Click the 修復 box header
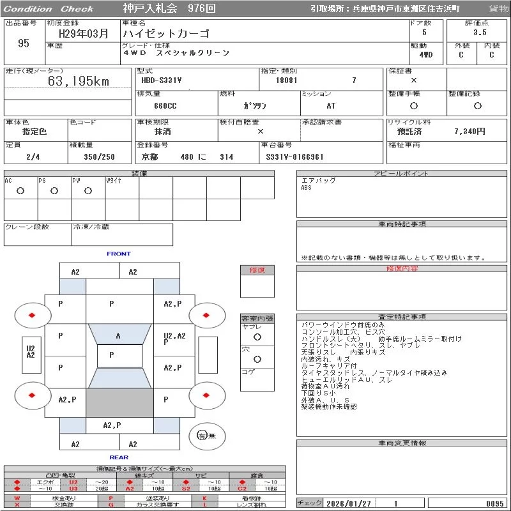This screenshot has width=511, height=511. click(257, 270)
